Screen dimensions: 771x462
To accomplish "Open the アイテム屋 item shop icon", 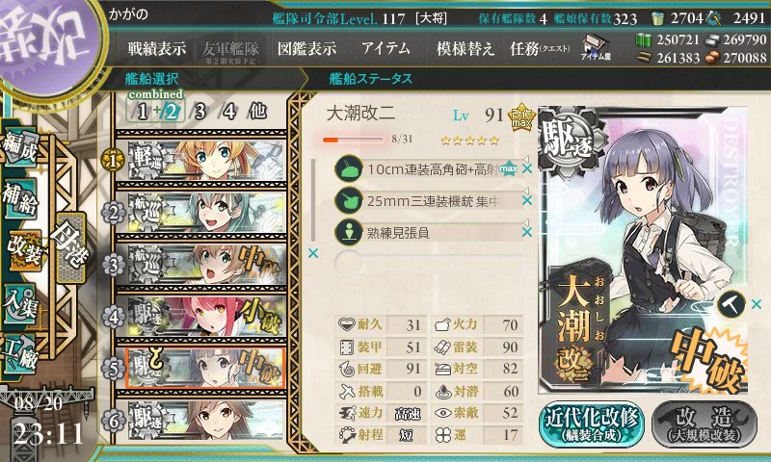I will pyautogui.click(x=596, y=47).
